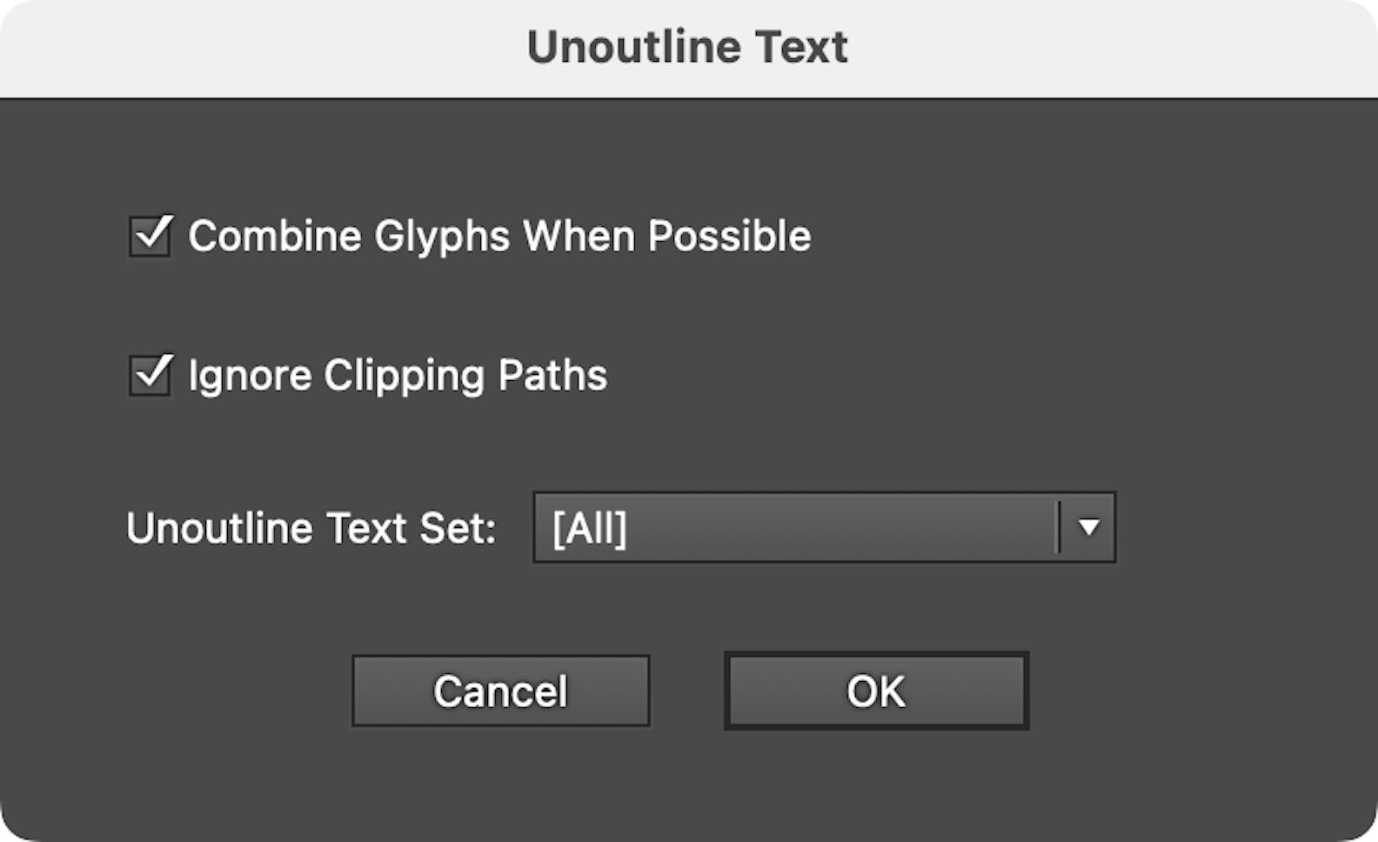Click the Ignore Clipping Paths label text
Viewport: 1378px width, 842px height.
(398, 376)
